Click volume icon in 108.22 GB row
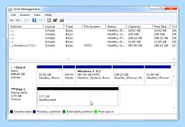This screenshot has height=127, width=185. pyautogui.click(x=11, y=38)
